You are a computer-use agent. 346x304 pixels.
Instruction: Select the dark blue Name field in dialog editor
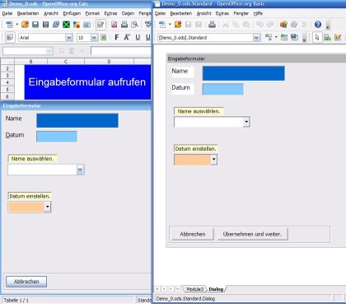244,73
